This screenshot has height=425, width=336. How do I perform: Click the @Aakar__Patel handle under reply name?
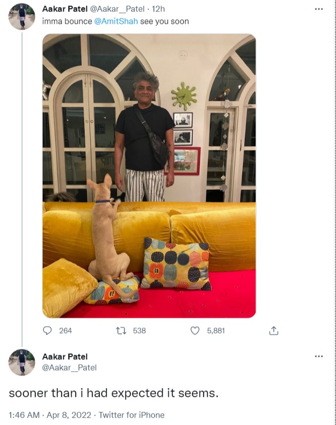tap(69, 368)
